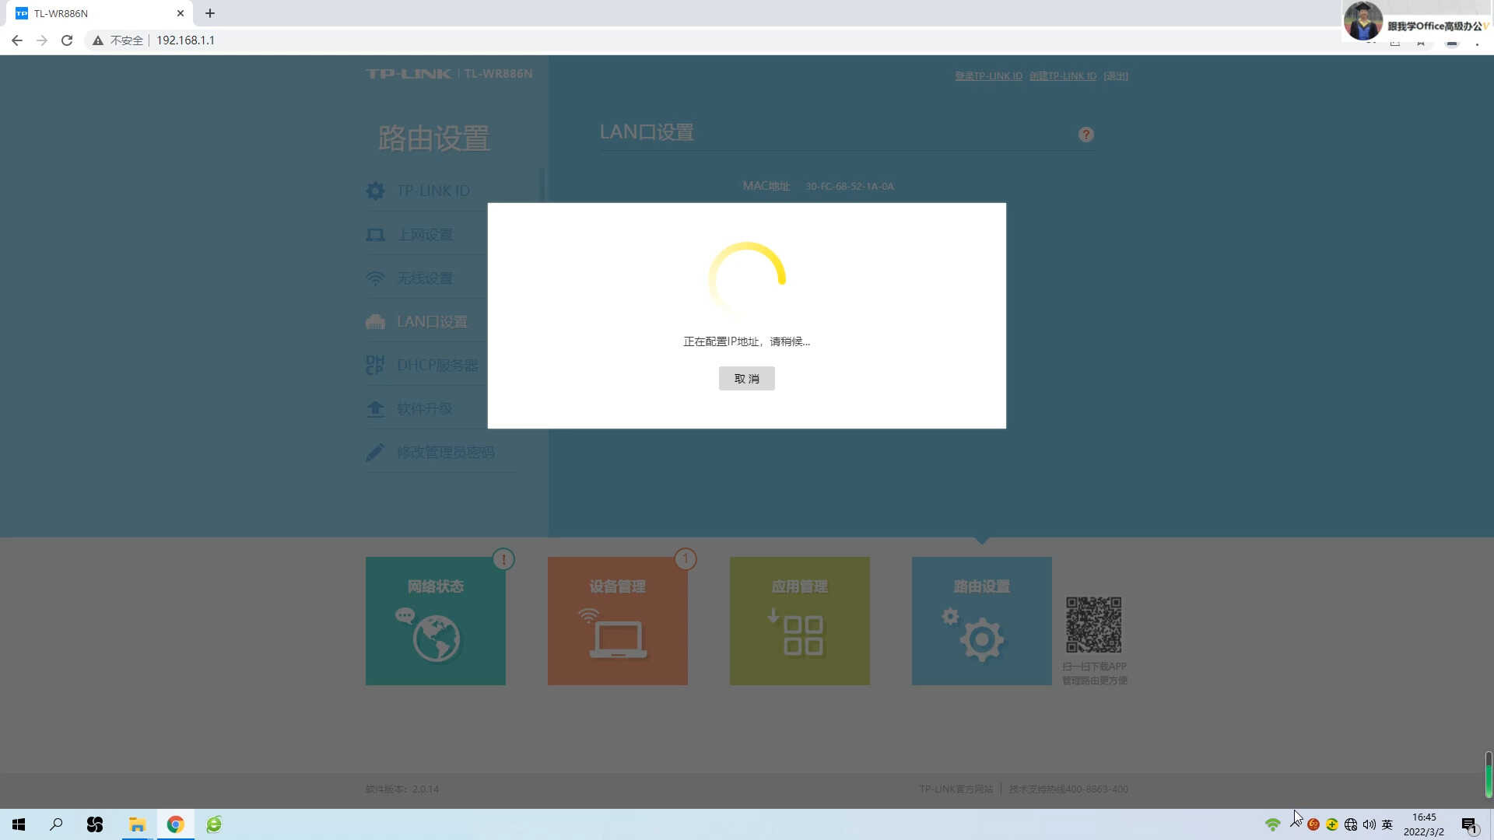Click the 取消 (Cancel) button
The width and height of the screenshot is (1494, 840).
click(747, 379)
